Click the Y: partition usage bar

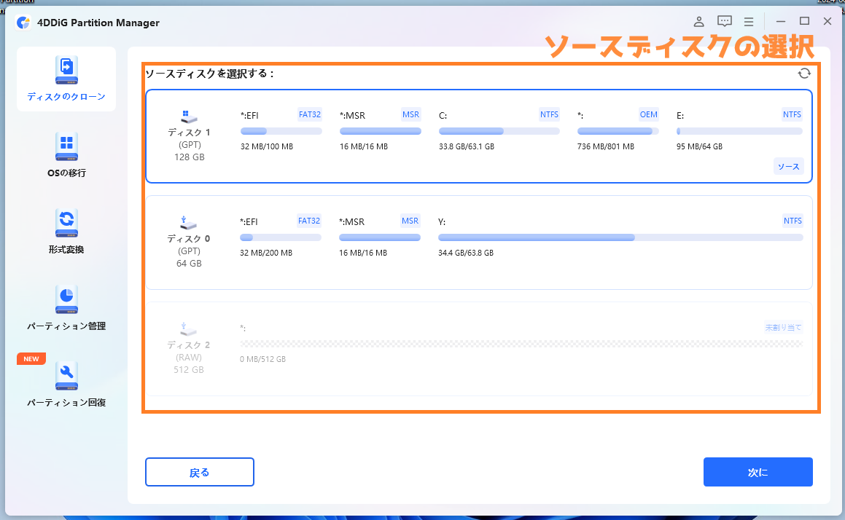620,237
